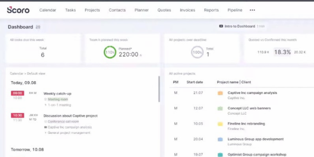Image resolution: width=314 pixels, height=157 pixels.
Task: Click the green 110% planned hours ring
Action: pyautogui.click(x=110, y=52)
